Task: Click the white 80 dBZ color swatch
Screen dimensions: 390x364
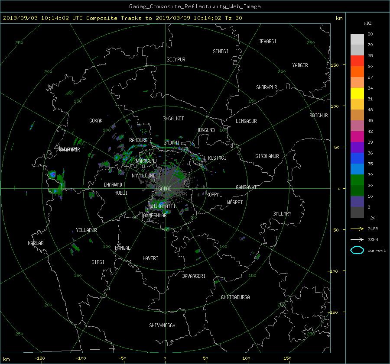Action: [357, 39]
